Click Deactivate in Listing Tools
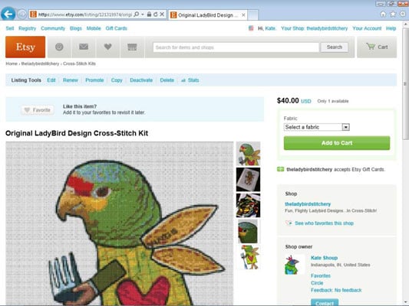The height and width of the screenshot is (306, 409). pyautogui.click(x=141, y=80)
